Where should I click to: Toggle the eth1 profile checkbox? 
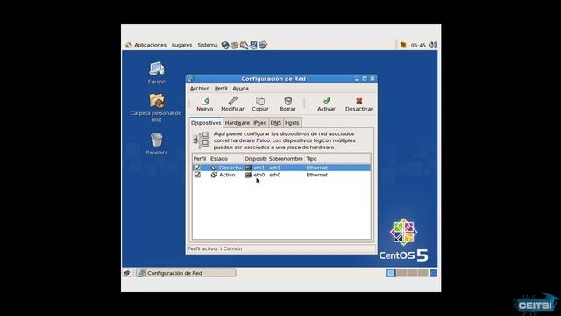[x=197, y=168]
